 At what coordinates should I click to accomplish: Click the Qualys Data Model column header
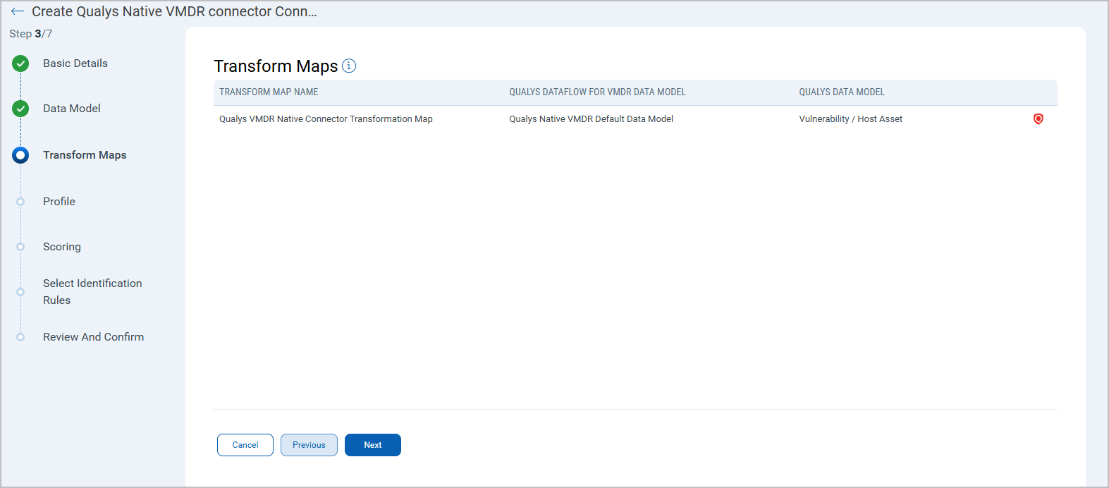click(841, 92)
